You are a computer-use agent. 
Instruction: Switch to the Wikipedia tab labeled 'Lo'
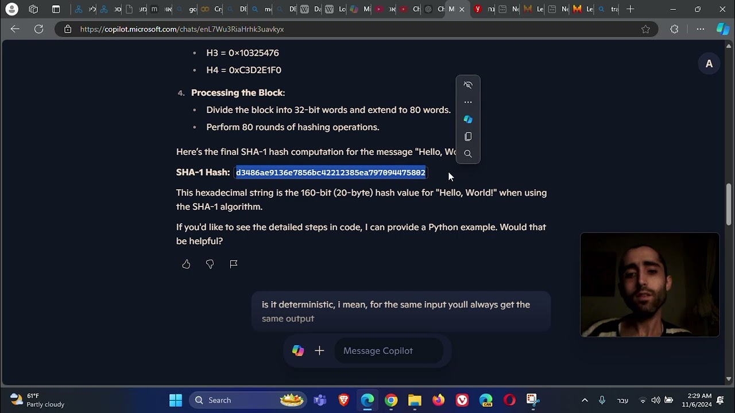click(x=335, y=9)
